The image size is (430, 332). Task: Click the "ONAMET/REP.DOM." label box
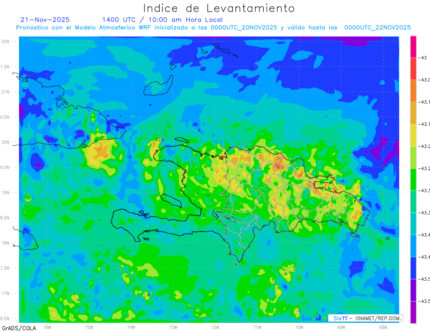click(365, 318)
